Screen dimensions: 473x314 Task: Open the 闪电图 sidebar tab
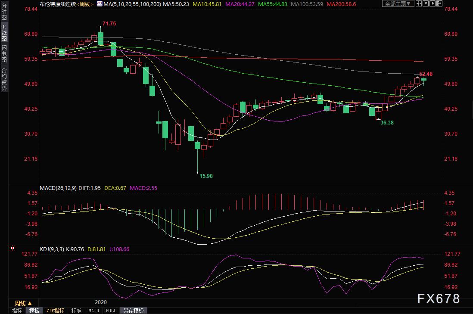click(4, 53)
